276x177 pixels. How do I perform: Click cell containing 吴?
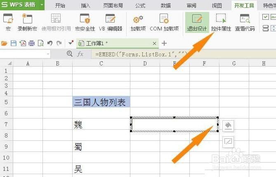(x=101, y=169)
